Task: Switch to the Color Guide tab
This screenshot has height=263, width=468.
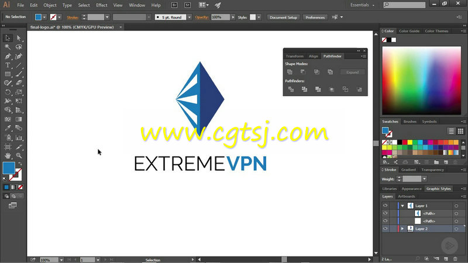Action: click(409, 31)
